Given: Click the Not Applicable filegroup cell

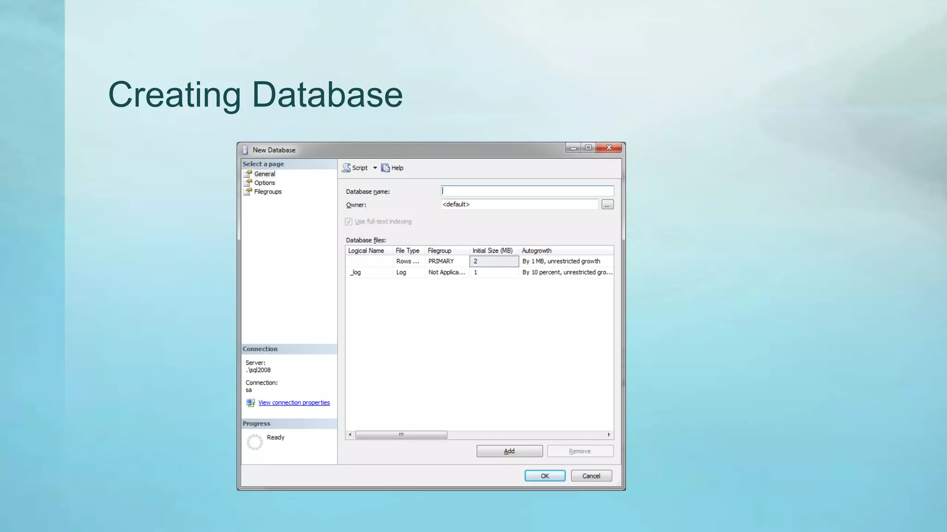Looking at the screenshot, I should 447,272.
